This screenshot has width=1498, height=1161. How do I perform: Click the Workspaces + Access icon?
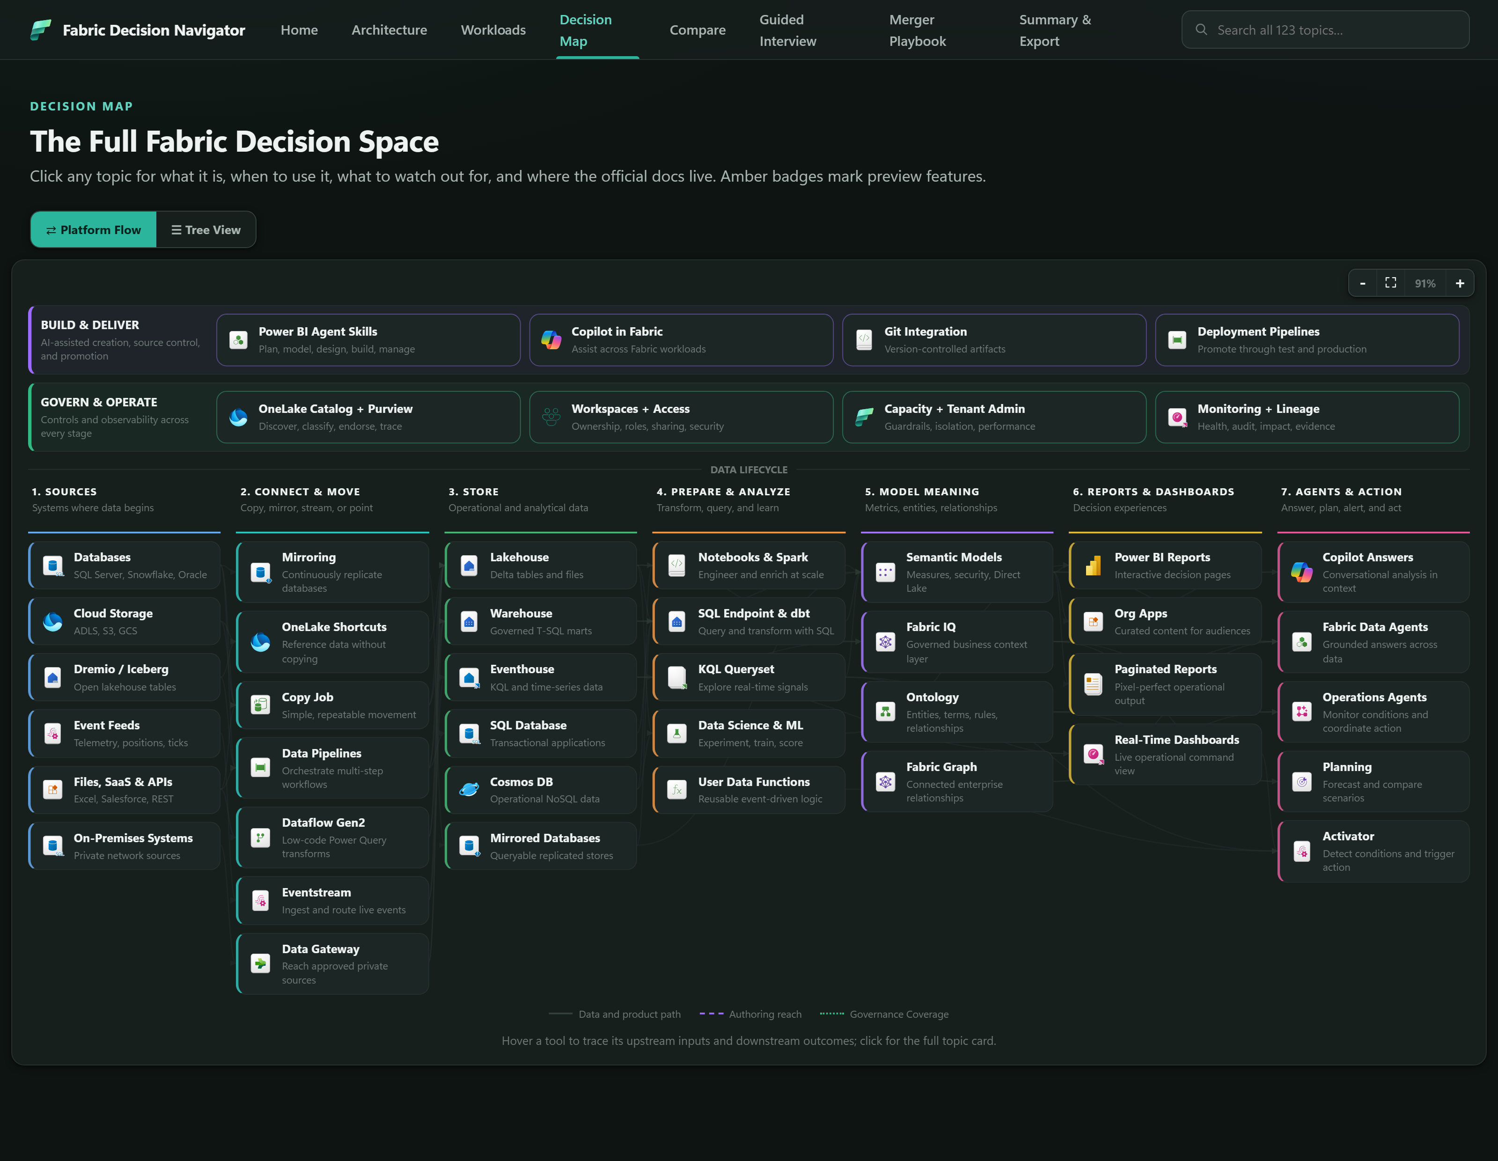551,417
